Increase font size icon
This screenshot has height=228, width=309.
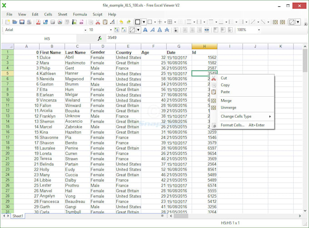click(117, 30)
